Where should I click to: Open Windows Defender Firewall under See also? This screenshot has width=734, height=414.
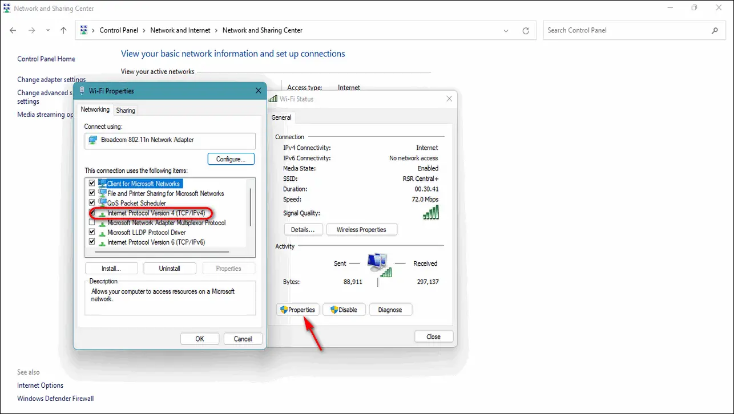pos(55,399)
